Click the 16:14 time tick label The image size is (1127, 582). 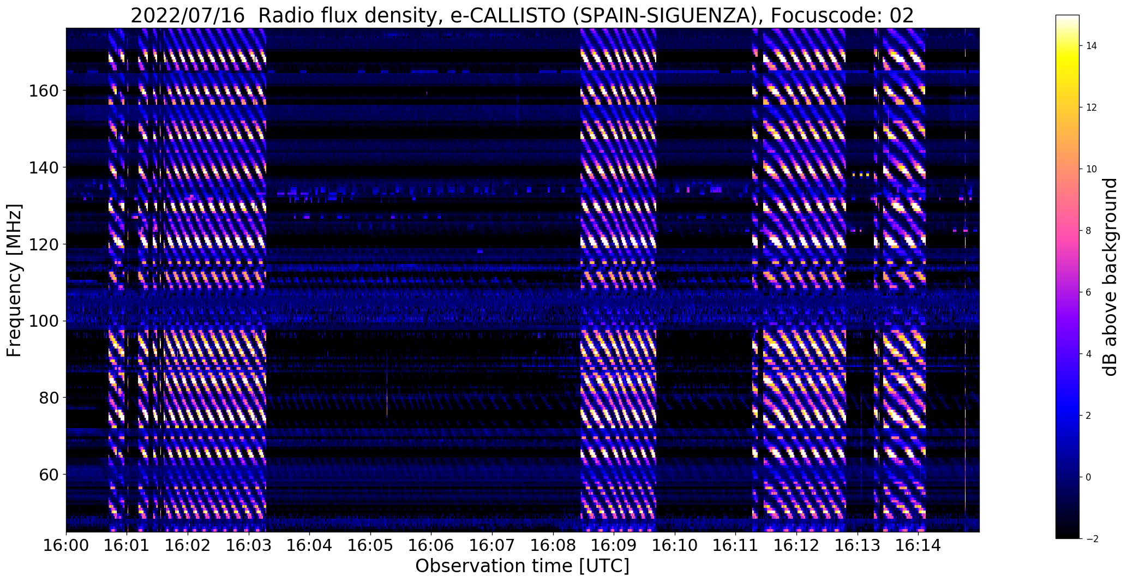(x=919, y=544)
